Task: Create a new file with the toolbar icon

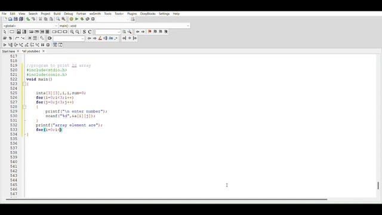Action: coord(5,19)
